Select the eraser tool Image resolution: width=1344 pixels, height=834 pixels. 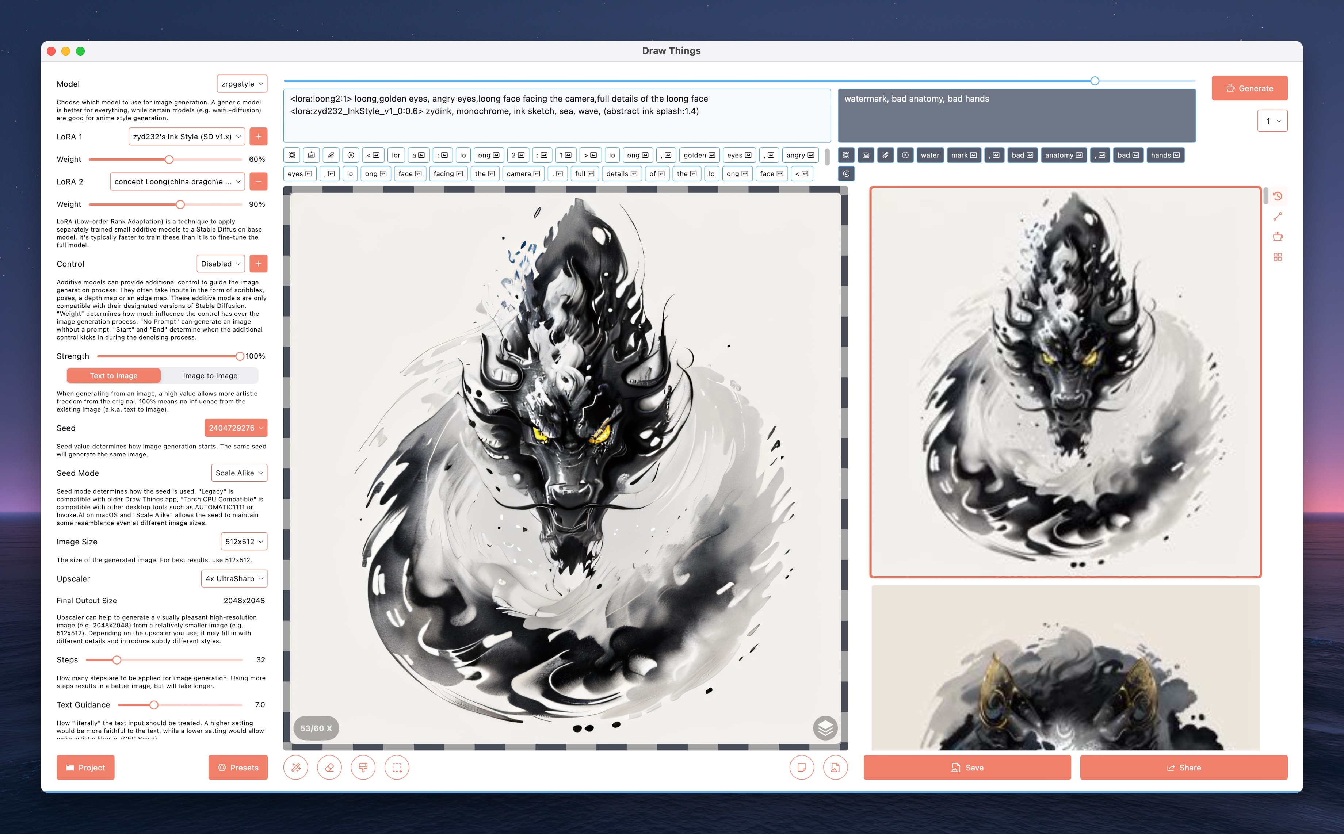(329, 767)
